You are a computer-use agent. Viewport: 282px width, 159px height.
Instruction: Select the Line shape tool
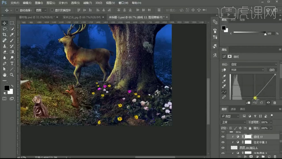pyautogui.click(x=12, y=69)
